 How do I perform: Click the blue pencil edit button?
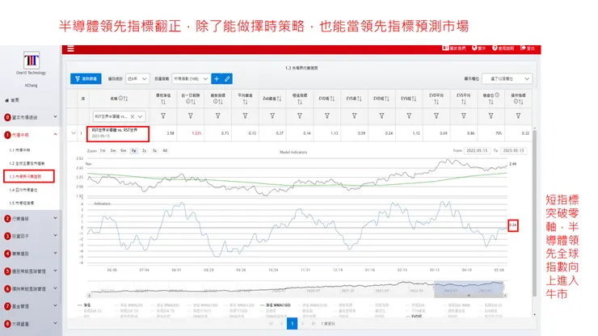coord(227,78)
